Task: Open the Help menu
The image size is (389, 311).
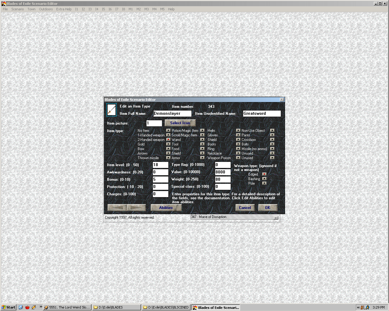Action: point(171,9)
